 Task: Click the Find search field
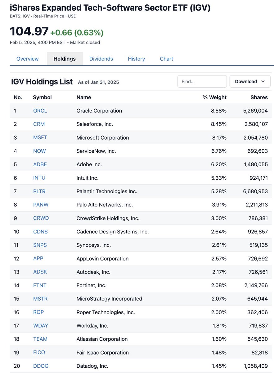202,81
